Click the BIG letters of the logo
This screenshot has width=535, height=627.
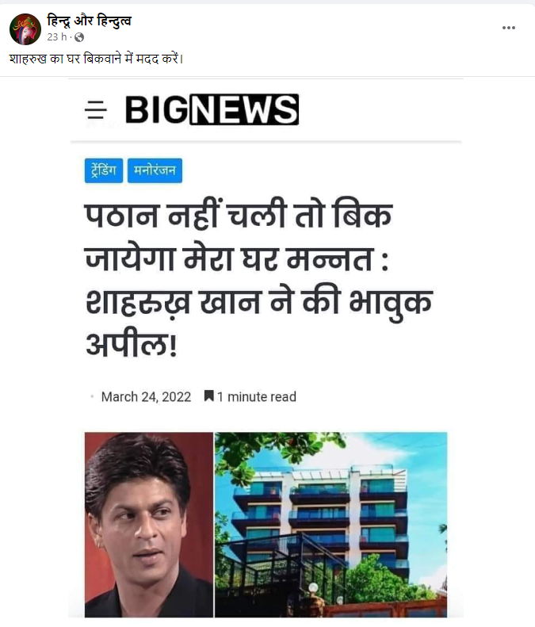click(x=156, y=109)
